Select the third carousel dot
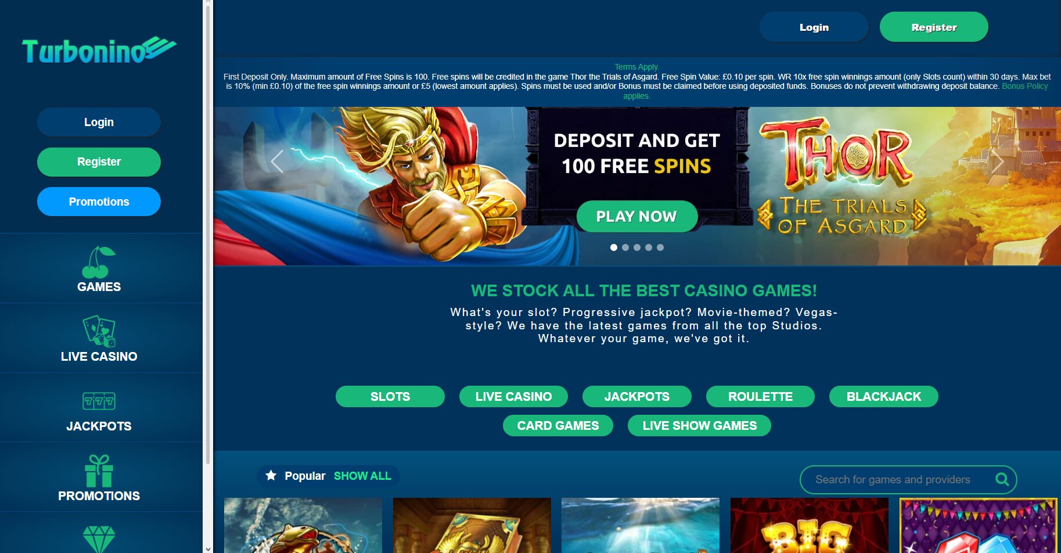Screen dimensions: 1061x553 [x=637, y=247]
